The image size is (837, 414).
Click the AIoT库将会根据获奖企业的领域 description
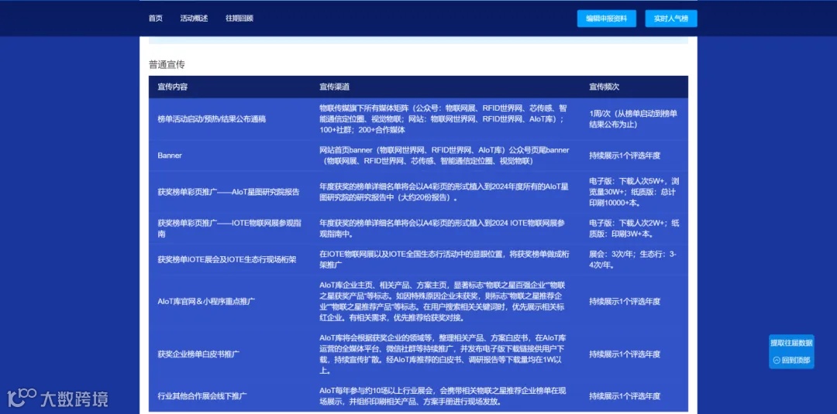(x=443, y=354)
